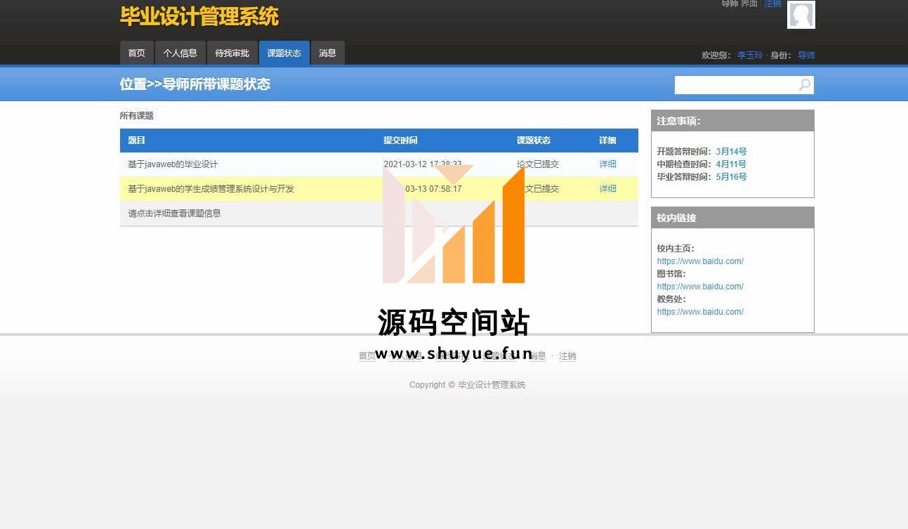Select the 课题状态 tab
The width and height of the screenshot is (908, 529).
tap(284, 53)
